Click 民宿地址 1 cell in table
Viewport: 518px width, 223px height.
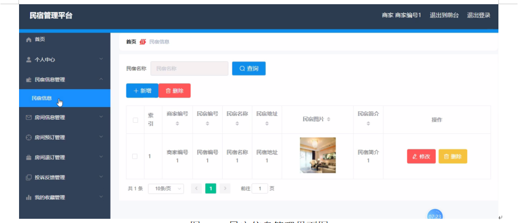coord(267,157)
